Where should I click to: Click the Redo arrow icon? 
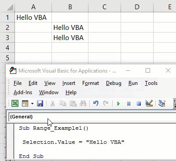(106, 103)
